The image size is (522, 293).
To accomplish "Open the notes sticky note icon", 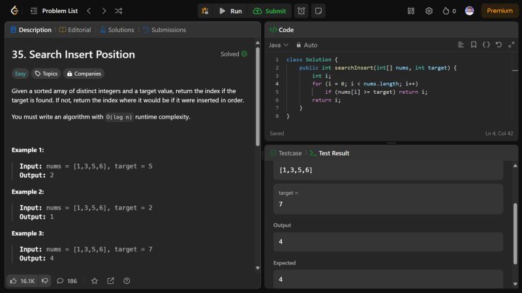I will 318,11.
